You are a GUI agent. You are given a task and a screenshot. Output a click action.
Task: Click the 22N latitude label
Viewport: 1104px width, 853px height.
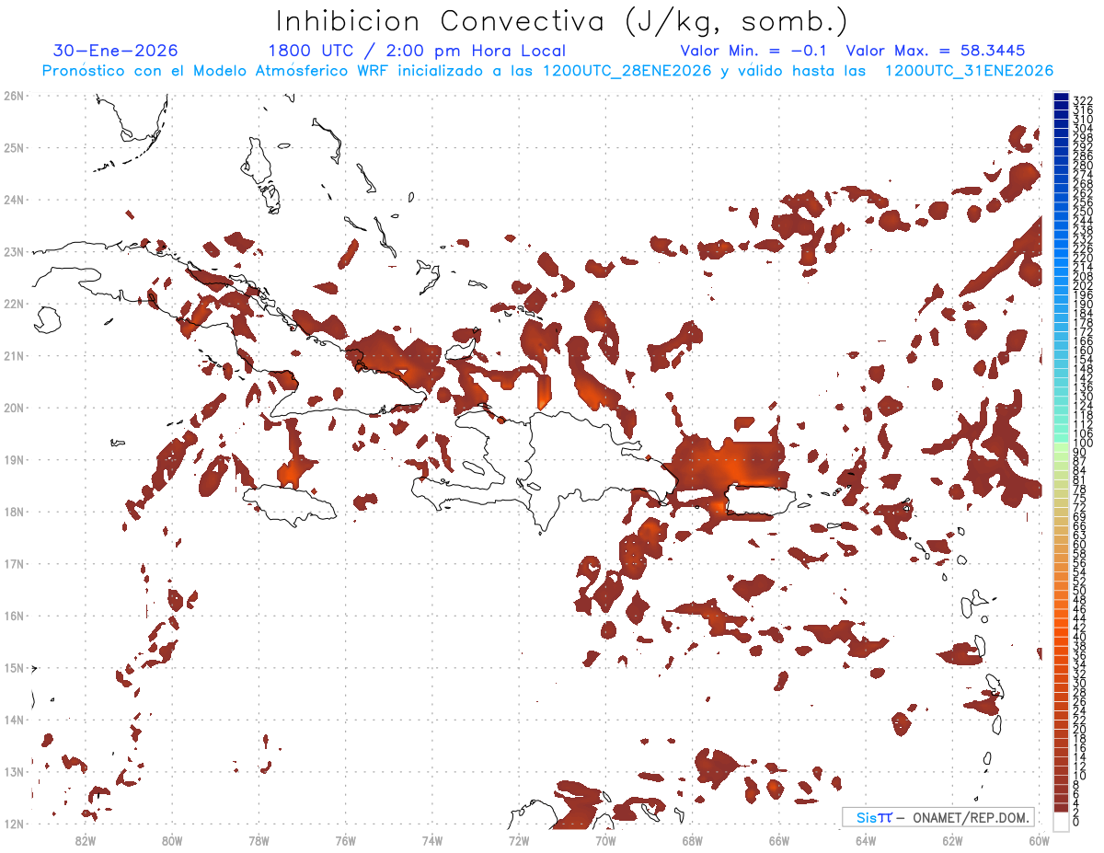click(14, 304)
